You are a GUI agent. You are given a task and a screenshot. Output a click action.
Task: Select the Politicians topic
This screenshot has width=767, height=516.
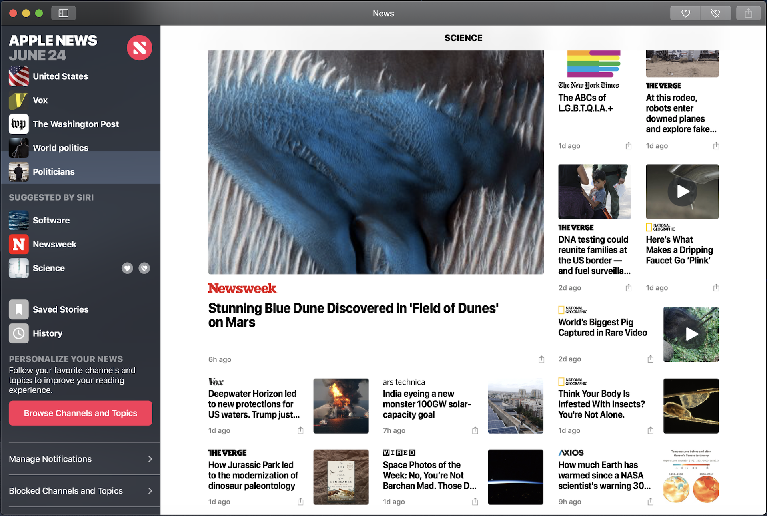coord(80,172)
